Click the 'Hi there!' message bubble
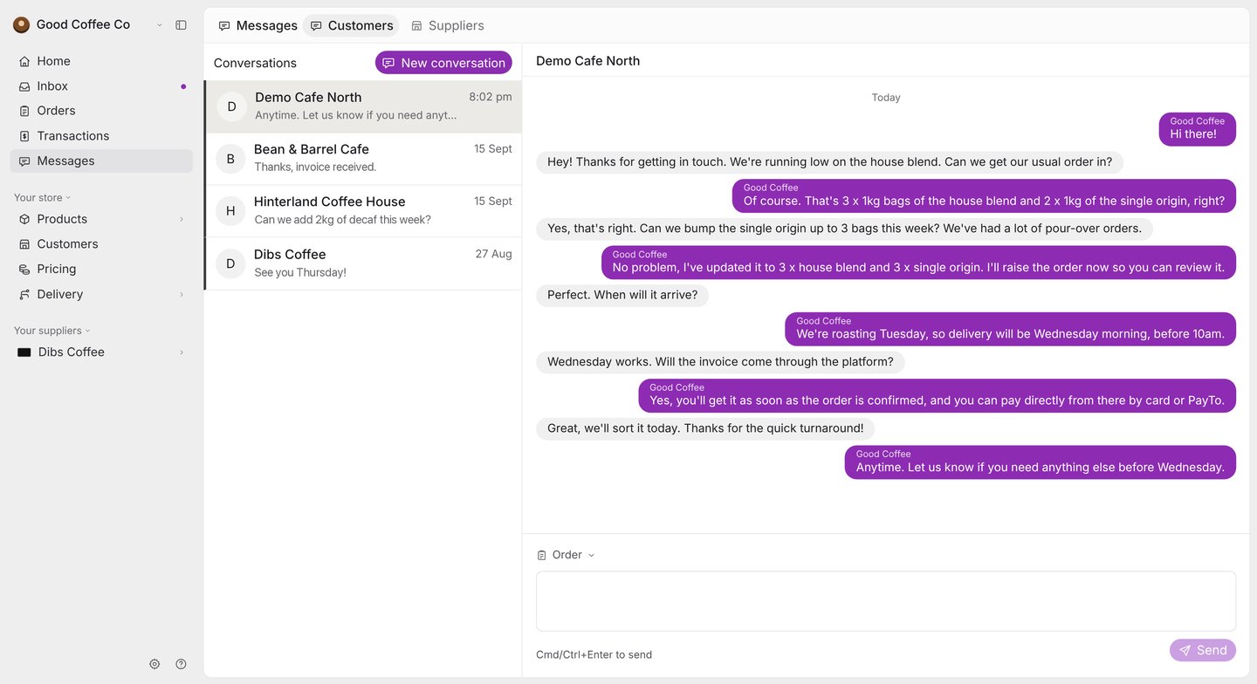1257x684 pixels. pos(1198,129)
